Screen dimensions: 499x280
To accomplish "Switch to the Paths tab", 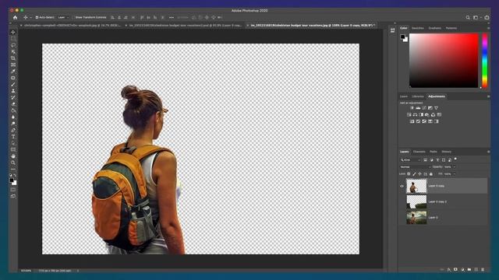I will [434, 152].
